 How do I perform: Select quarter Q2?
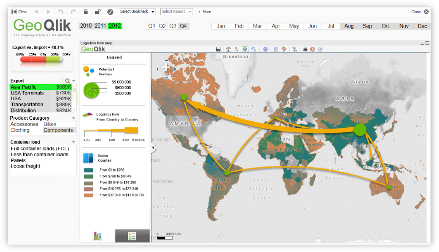point(162,26)
